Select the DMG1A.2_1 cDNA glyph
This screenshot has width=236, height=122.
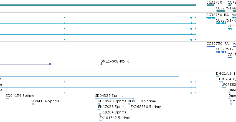pyautogui.click(x=218, y=76)
